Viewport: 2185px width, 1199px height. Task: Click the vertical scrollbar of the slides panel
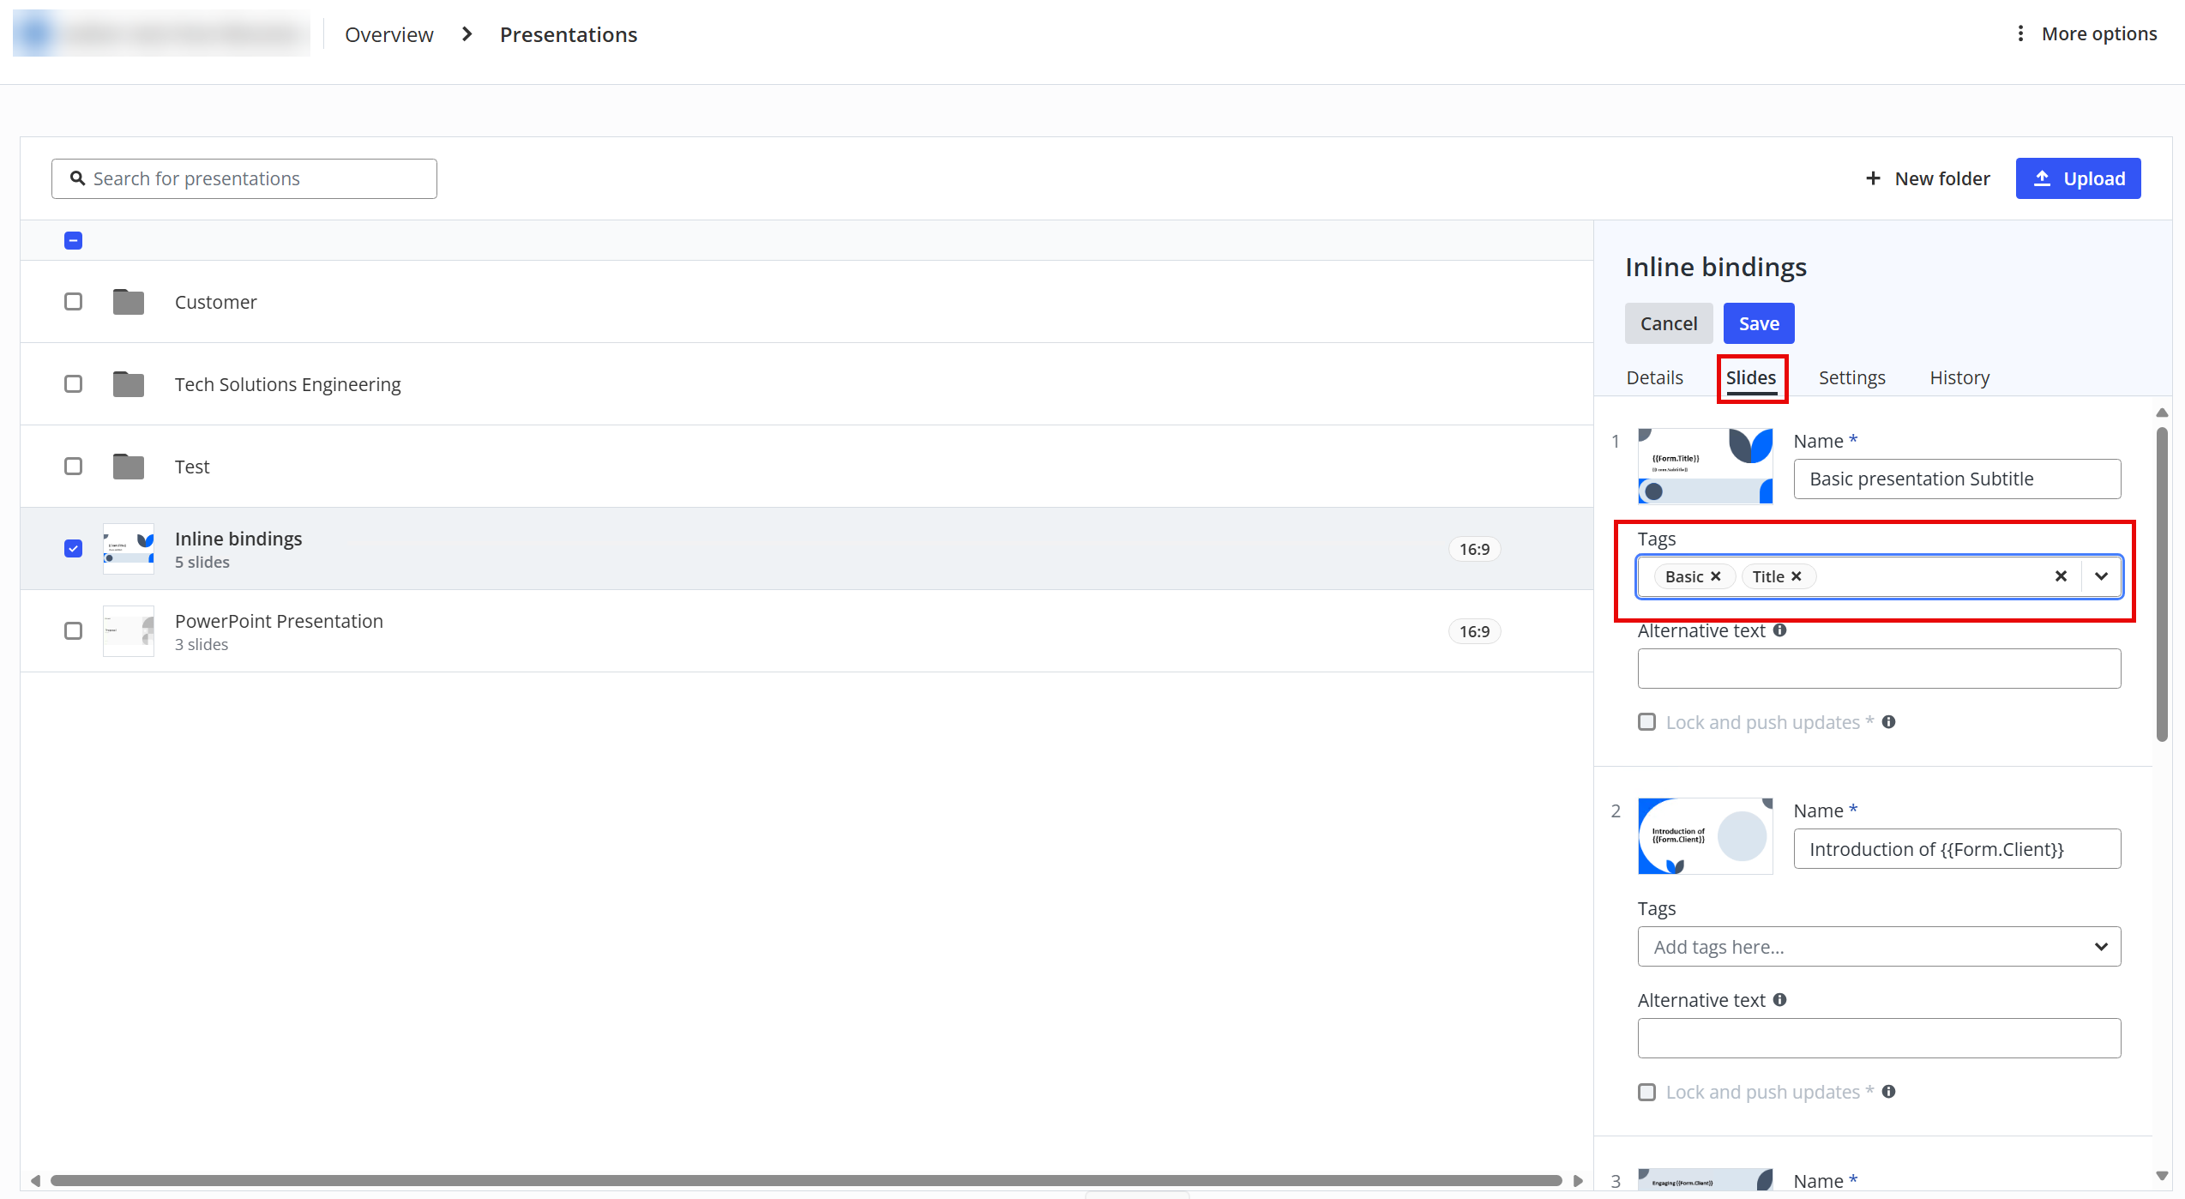[2162, 583]
